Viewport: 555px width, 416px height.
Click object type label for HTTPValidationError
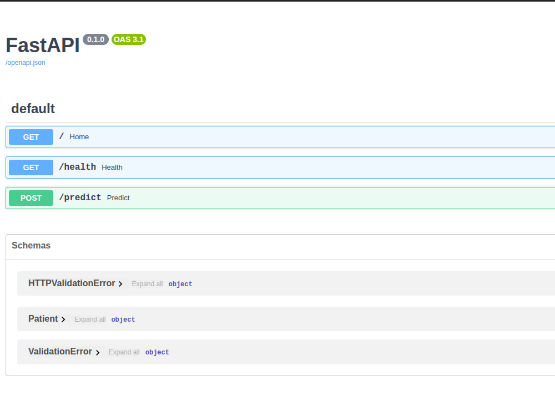click(180, 284)
